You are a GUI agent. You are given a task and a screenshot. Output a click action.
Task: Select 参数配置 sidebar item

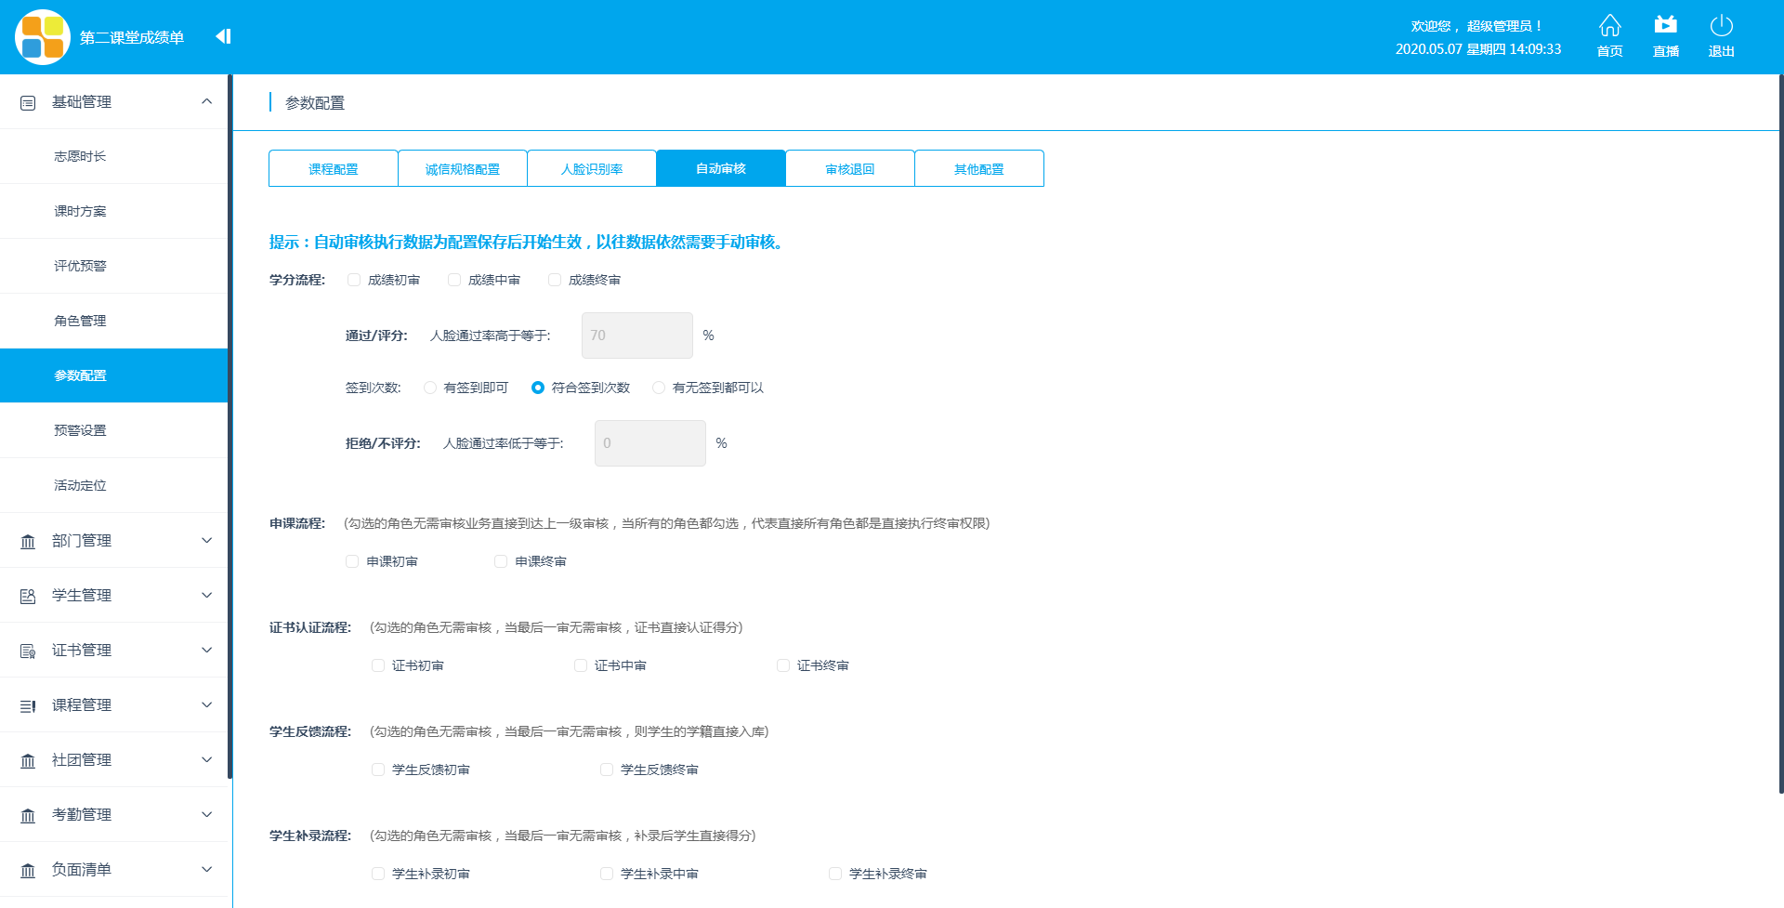pyautogui.click(x=113, y=375)
